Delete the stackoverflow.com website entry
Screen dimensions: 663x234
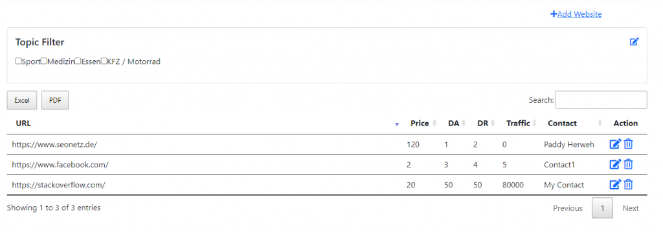[x=628, y=185]
